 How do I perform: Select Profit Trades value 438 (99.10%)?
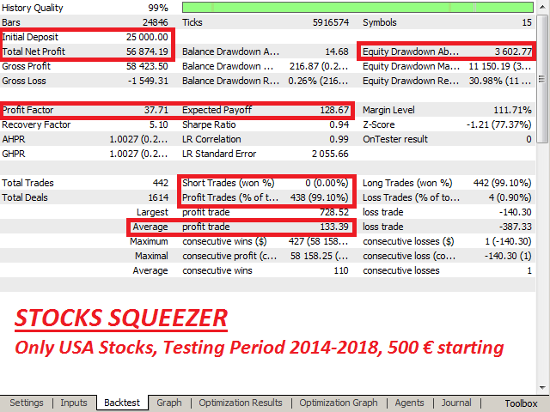[319, 197]
